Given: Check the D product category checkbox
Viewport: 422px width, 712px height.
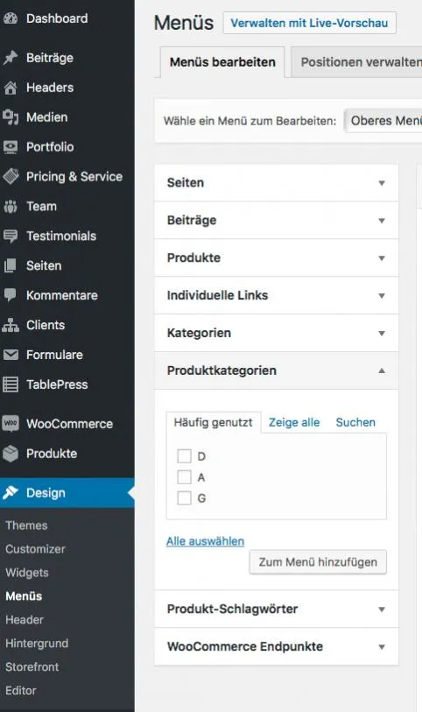Looking at the screenshot, I should 184,456.
